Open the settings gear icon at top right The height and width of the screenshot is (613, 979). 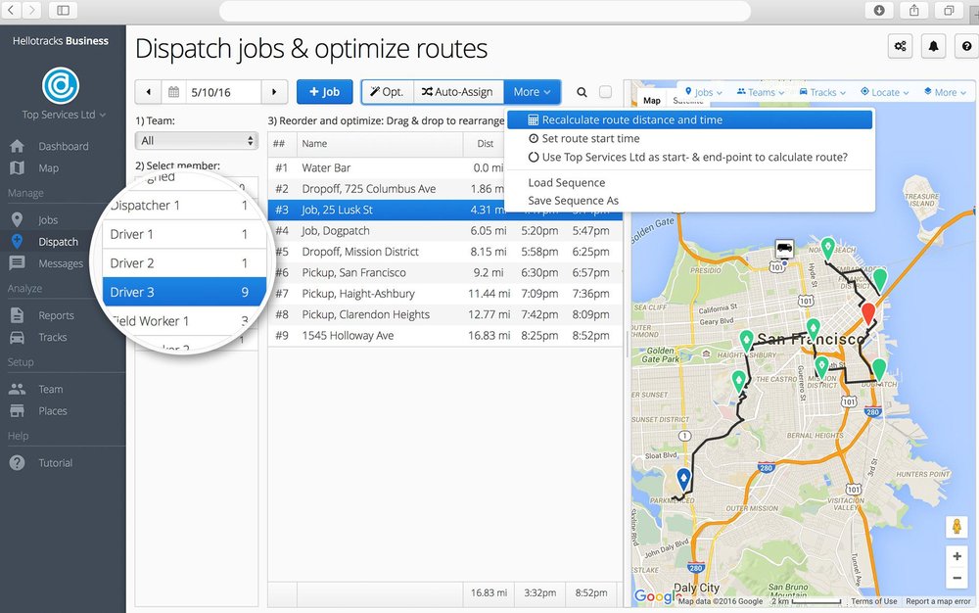(901, 45)
